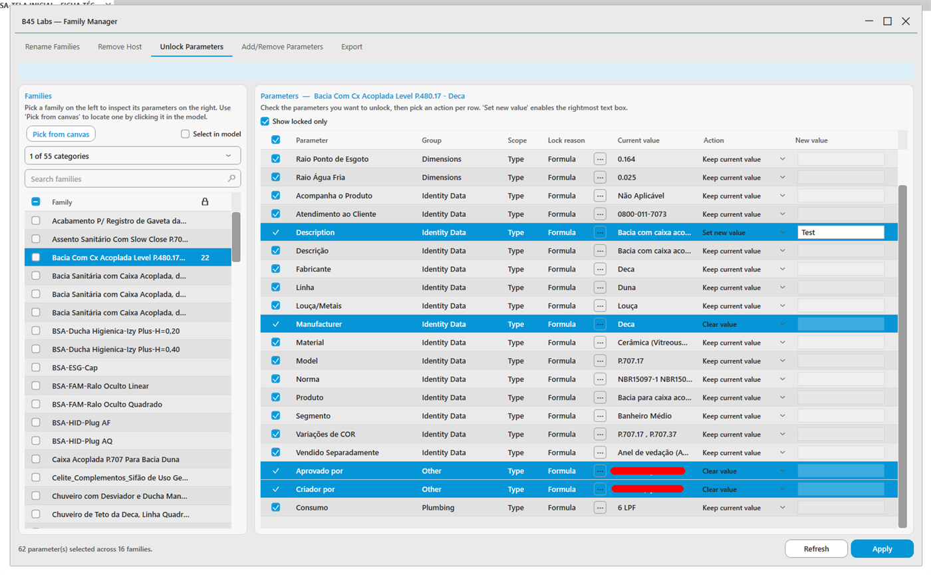Click ellipsis button in Segmento row
931x575 pixels.
tap(600, 415)
